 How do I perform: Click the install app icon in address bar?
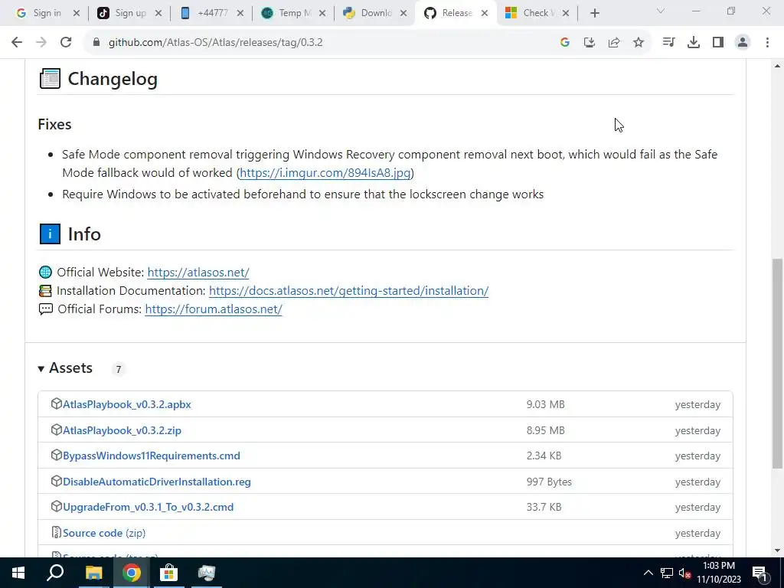click(x=590, y=43)
